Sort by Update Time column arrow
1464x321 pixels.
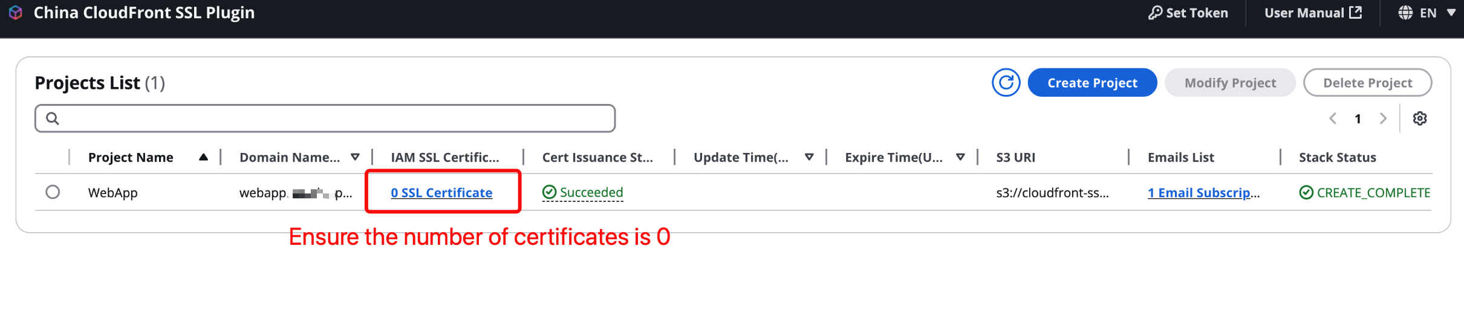click(x=809, y=157)
